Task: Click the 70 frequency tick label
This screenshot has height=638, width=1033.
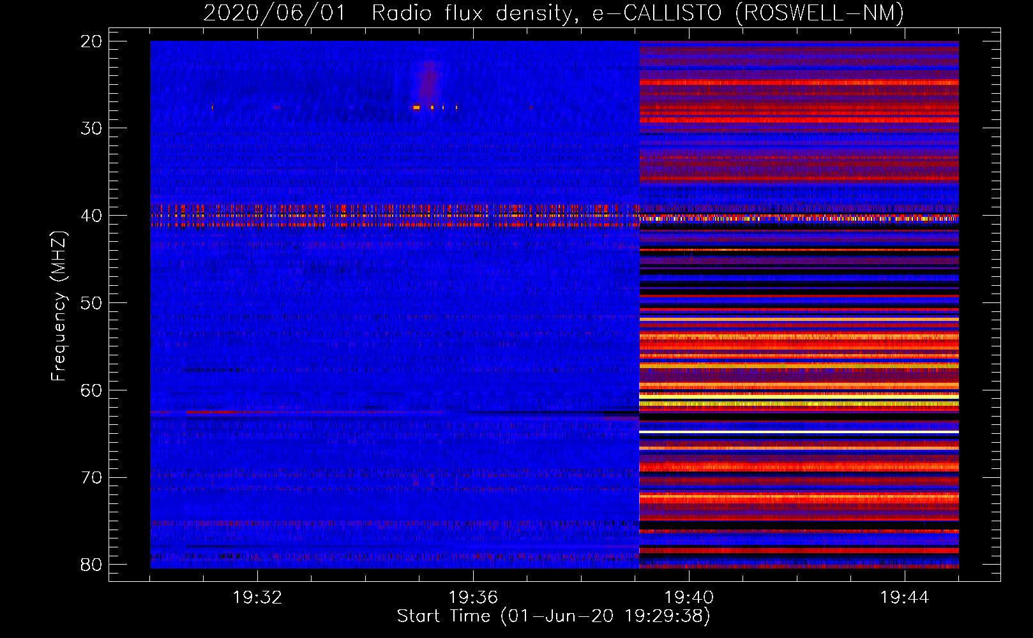Action: [92, 478]
